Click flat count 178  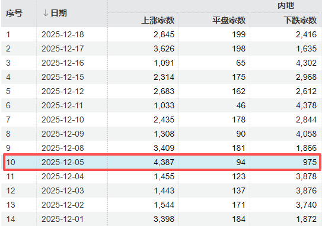(x=238, y=120)
